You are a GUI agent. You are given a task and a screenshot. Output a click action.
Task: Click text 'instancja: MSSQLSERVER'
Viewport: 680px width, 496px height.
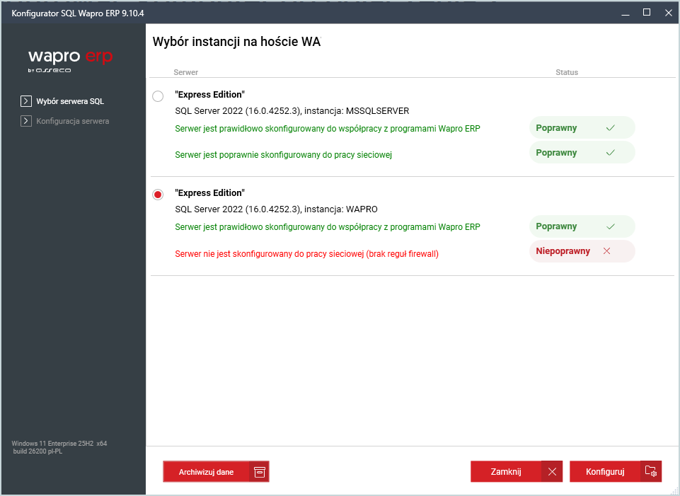[x=357, y=111]
